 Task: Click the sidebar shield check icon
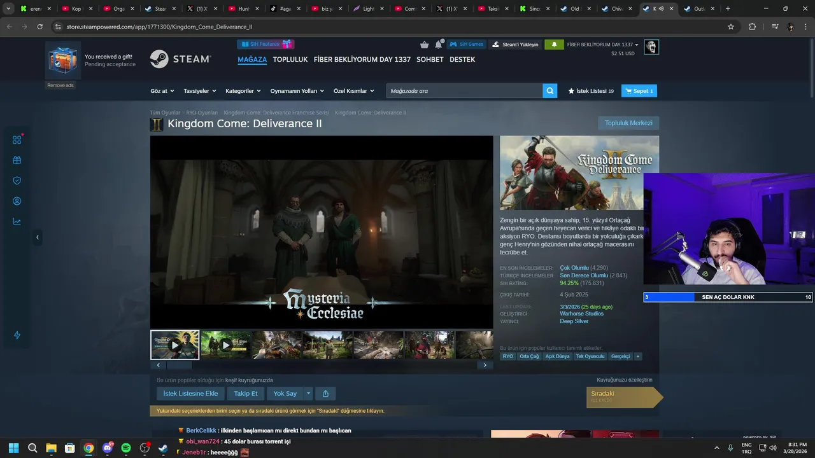pos(17,181)
